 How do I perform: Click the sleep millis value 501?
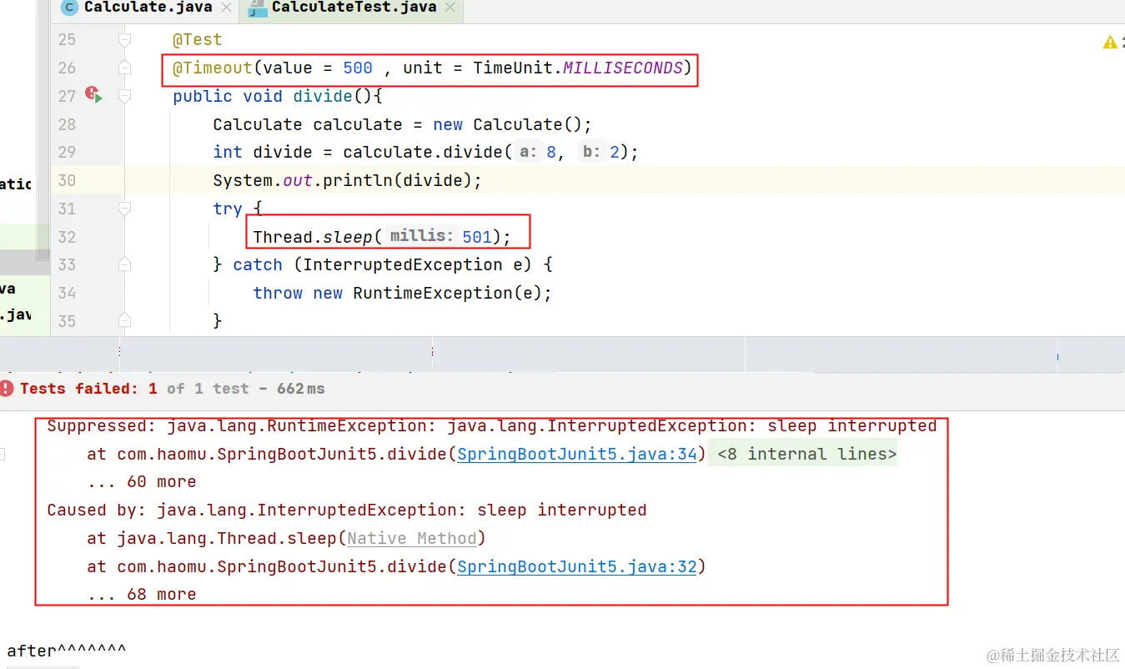[477, 237]
